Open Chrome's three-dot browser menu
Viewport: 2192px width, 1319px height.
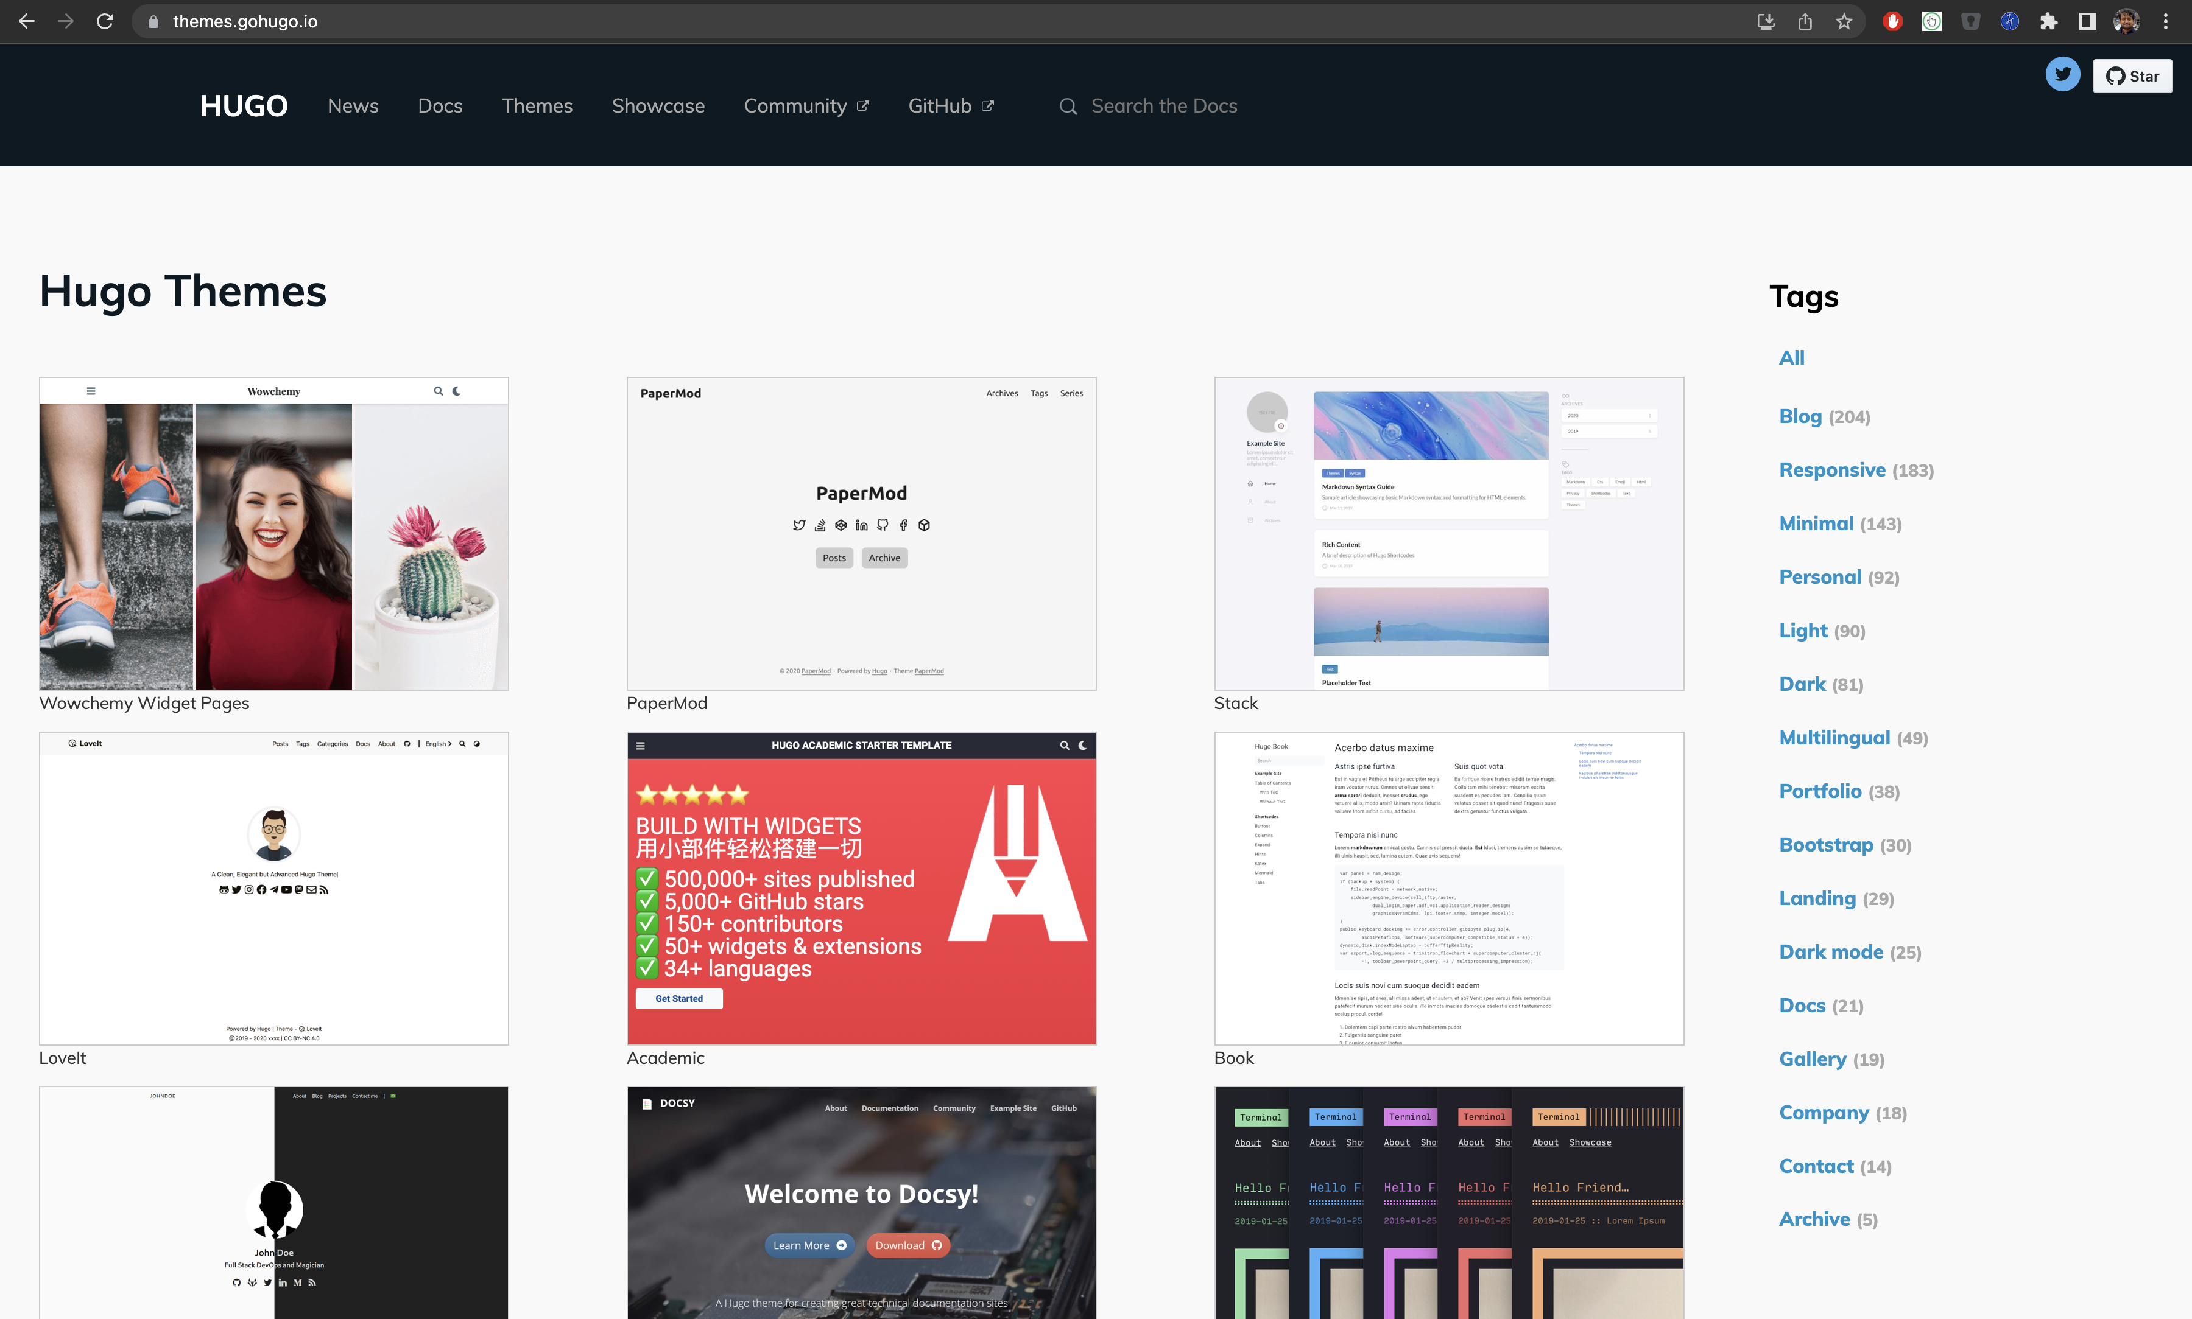pyautogui.click(x=2165, y=21)
